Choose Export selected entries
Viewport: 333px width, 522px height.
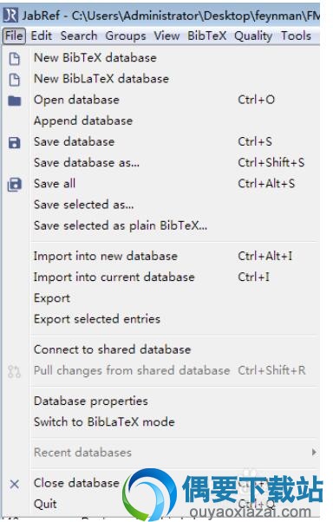tap(97, 319)
